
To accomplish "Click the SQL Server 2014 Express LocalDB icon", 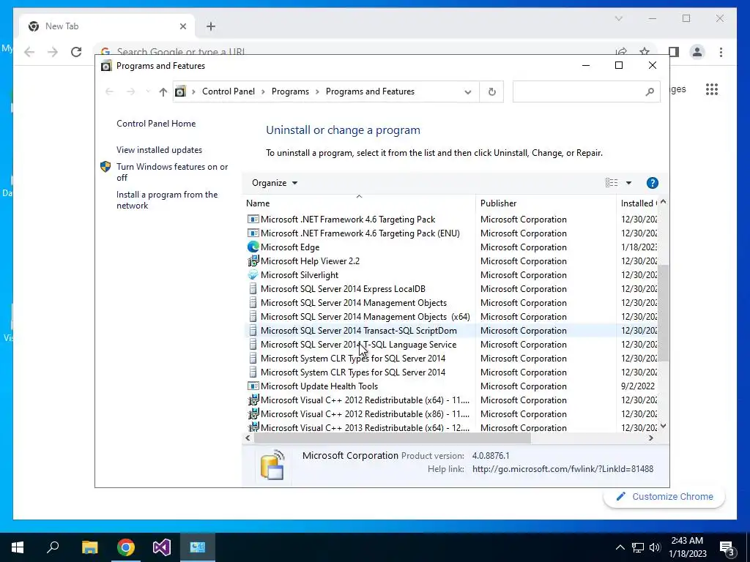I will pyautogui.click(x=253, y=288).
